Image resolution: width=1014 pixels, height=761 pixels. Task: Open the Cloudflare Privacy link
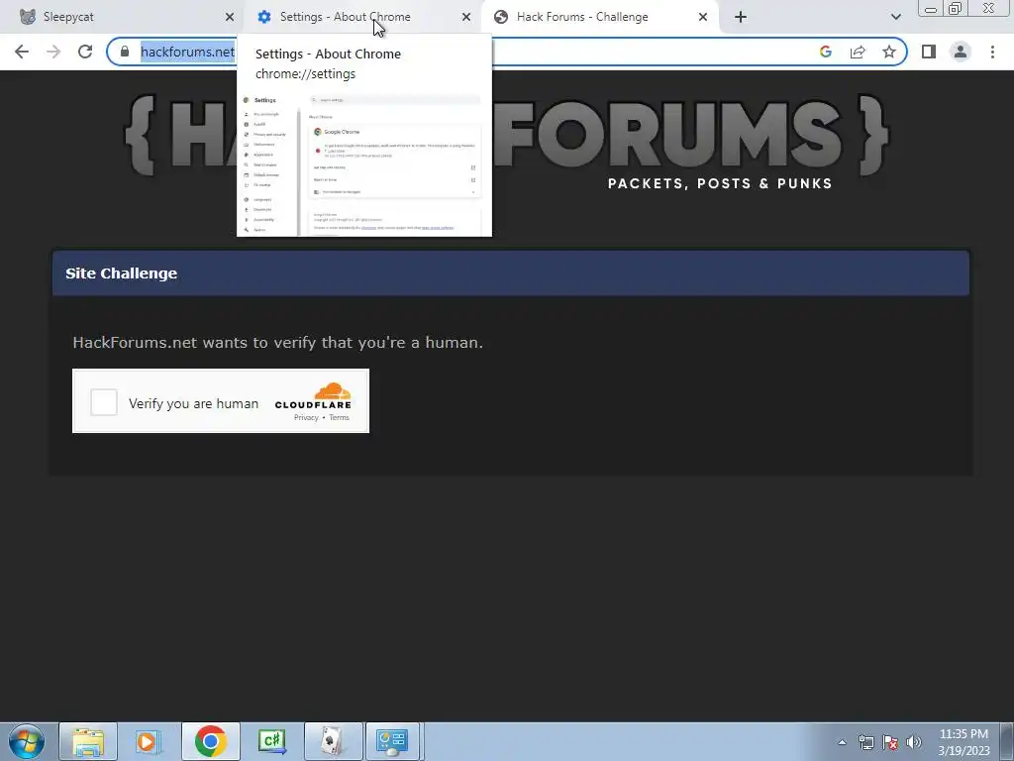(306, 417)
